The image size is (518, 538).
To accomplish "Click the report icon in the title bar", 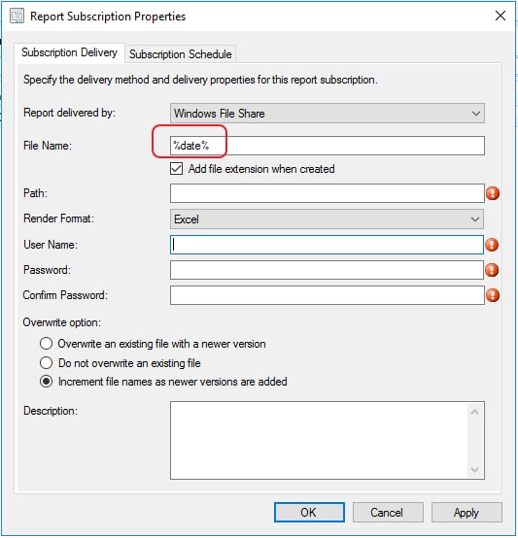I will (17, 17).
